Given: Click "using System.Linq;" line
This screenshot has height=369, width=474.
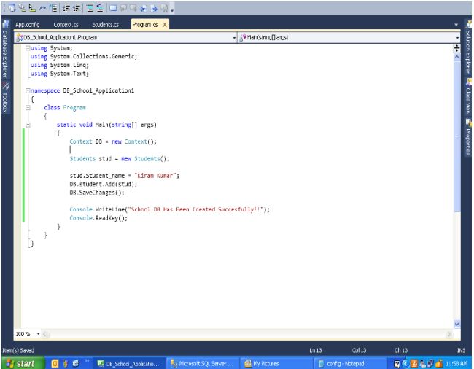Looking at the screenshot, I should click(x=60, y=65).
